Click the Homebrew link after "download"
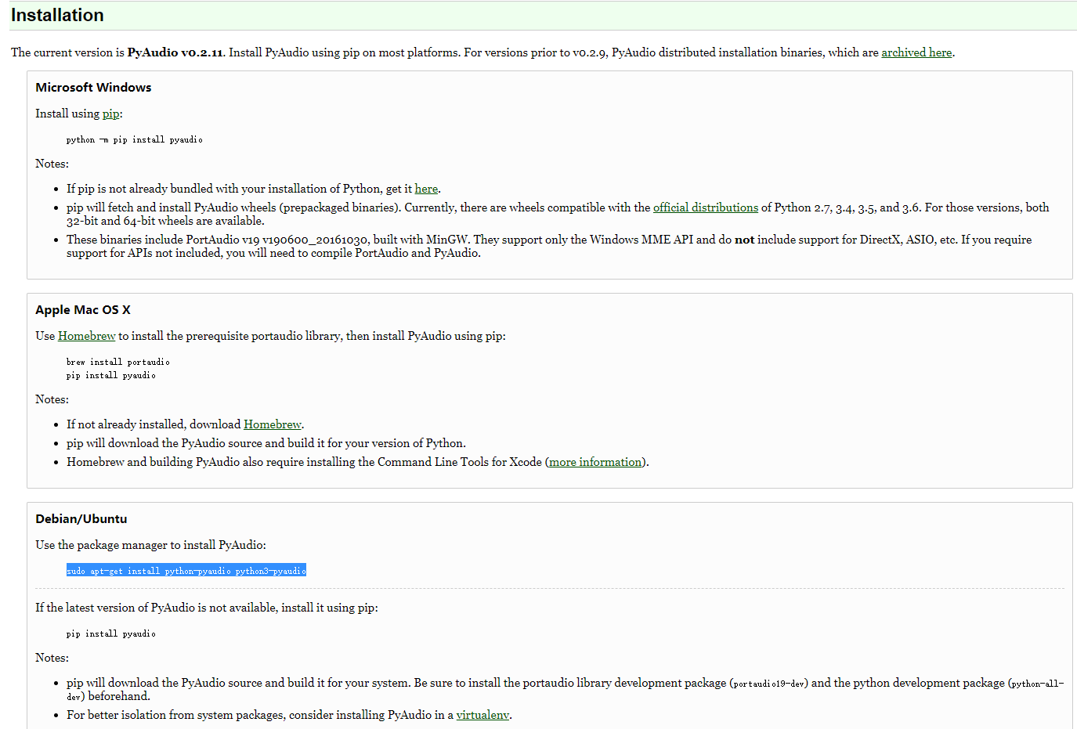 [273, 424]
